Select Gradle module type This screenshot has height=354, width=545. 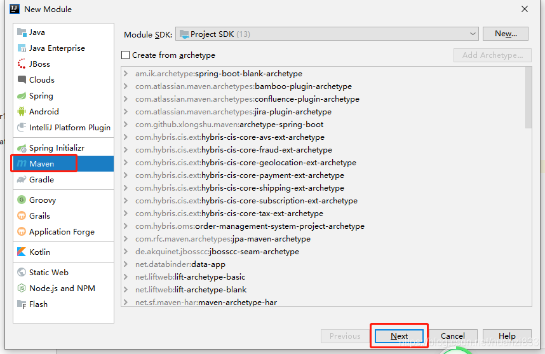(x=64, y=179)
